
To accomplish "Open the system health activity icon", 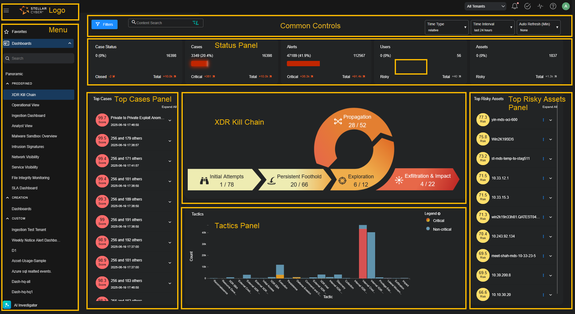I will (540, 6).
